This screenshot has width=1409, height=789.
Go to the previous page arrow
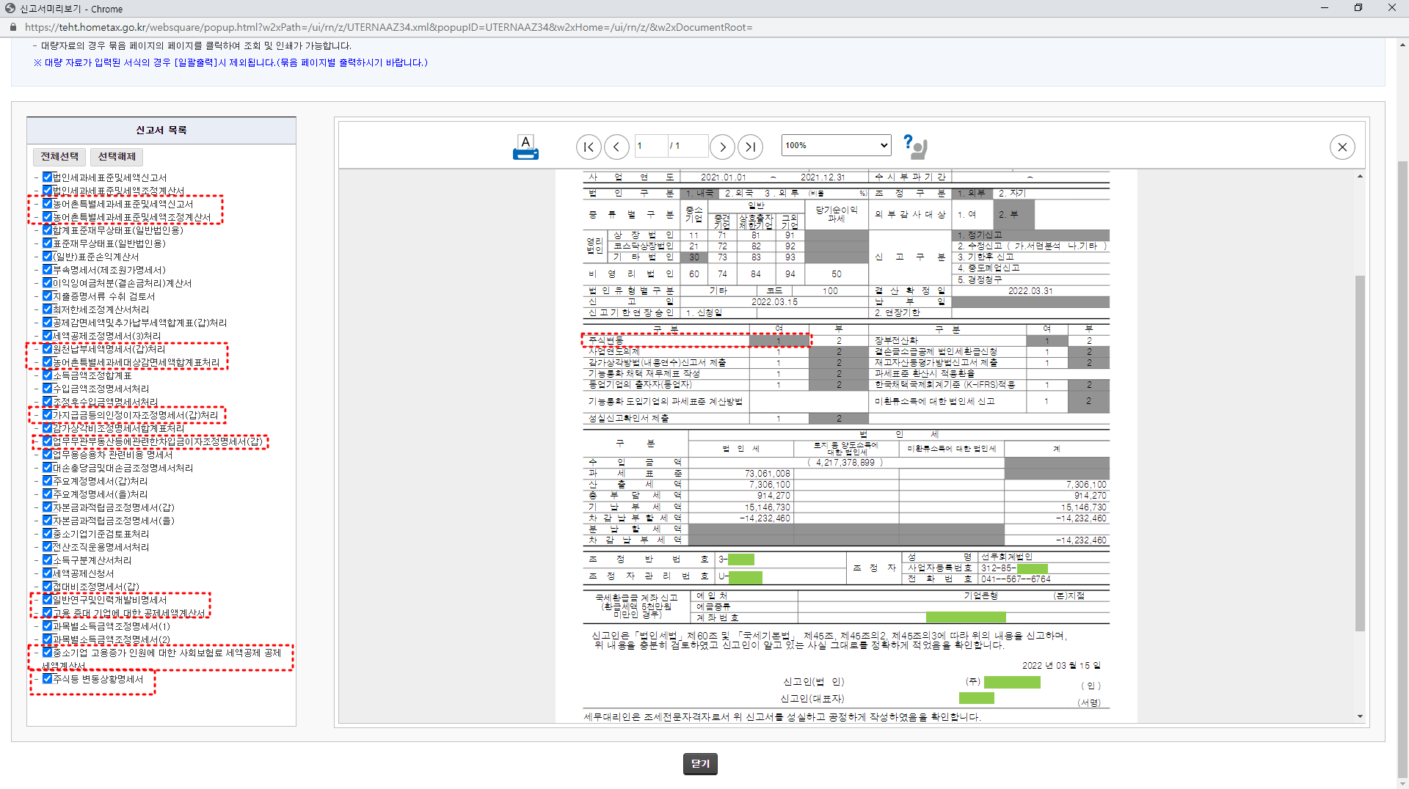point(616,147)
